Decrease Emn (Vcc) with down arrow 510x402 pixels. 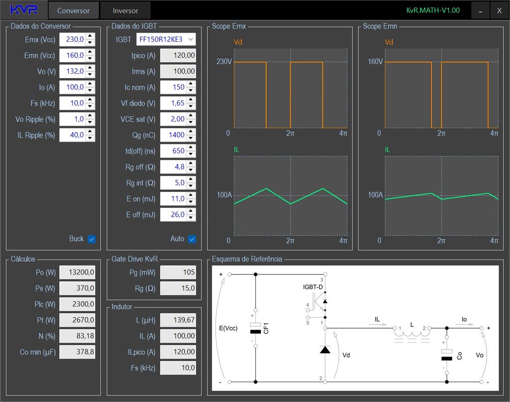[x=90, y=58]
